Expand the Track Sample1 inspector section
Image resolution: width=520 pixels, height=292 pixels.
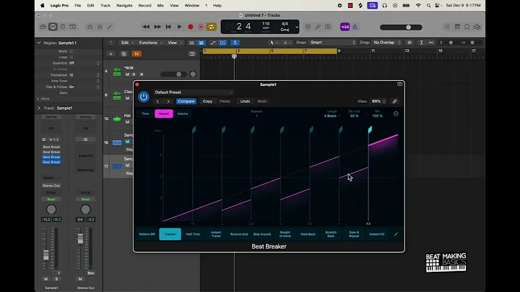(x=39, y=108)
